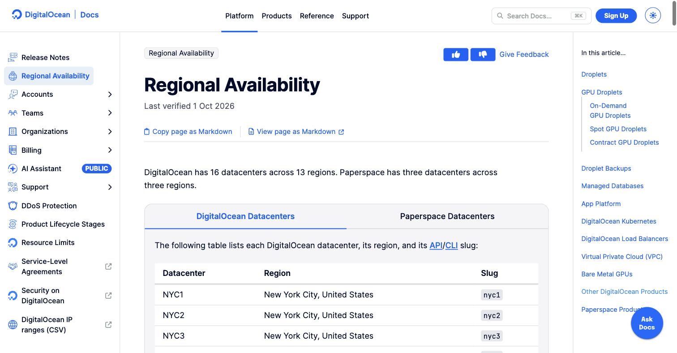The image size is (677, 353).
Task: Click the Release Notes sidebar icon
Action: coord(13,57)
